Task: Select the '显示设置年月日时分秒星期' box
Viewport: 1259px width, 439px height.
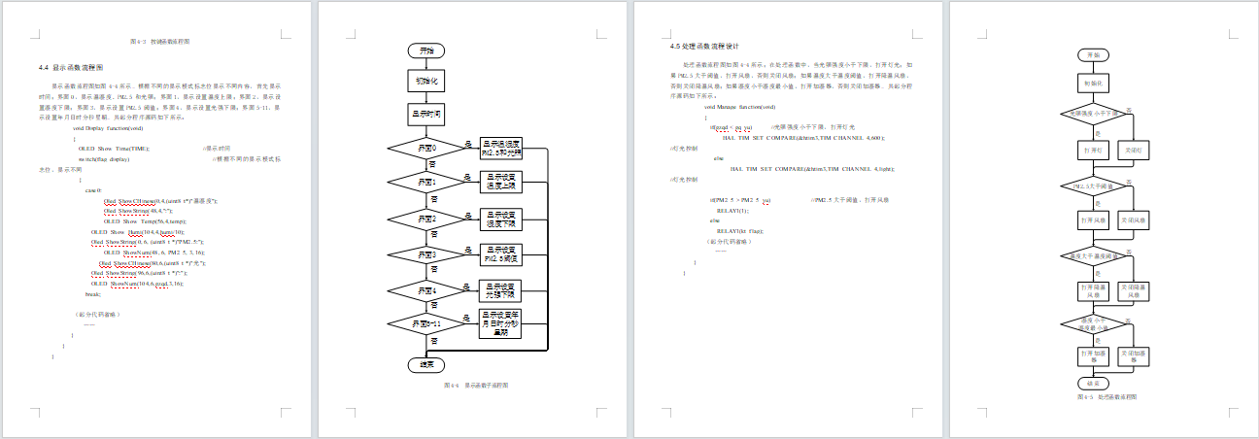Action: [x=500, y=322]
